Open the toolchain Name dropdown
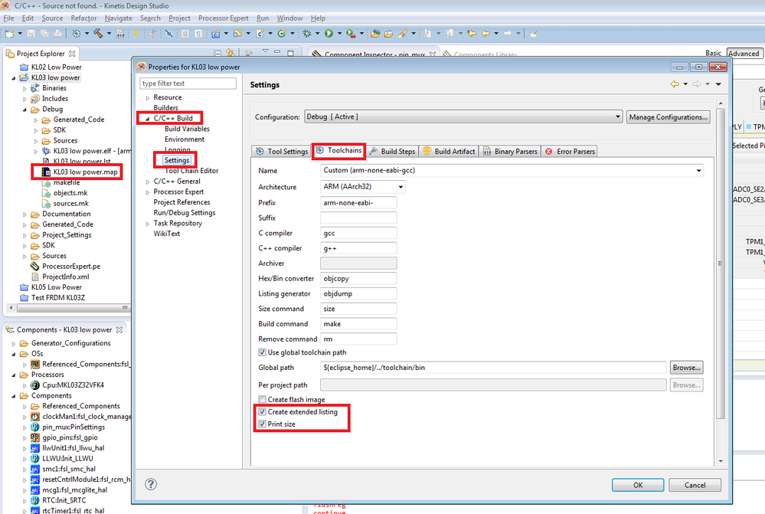765x514 pixels. pos(512,170)
